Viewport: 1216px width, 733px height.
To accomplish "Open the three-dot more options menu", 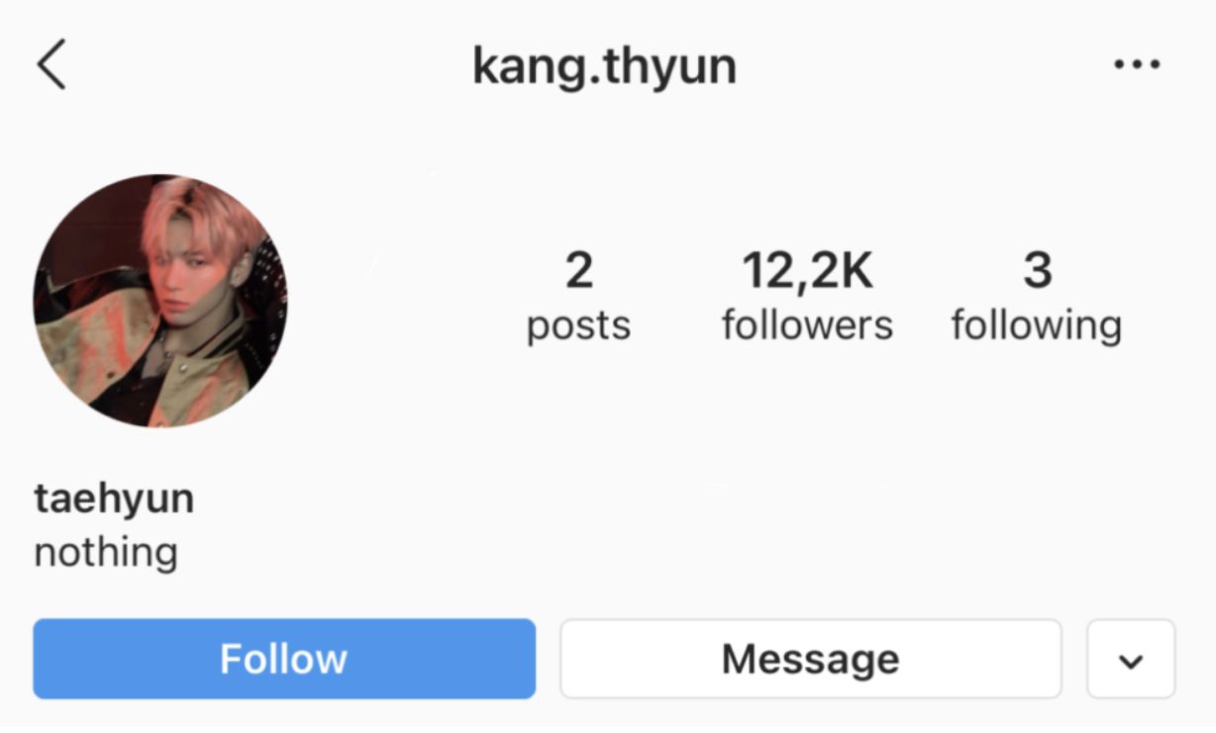I will point(1137,65).
